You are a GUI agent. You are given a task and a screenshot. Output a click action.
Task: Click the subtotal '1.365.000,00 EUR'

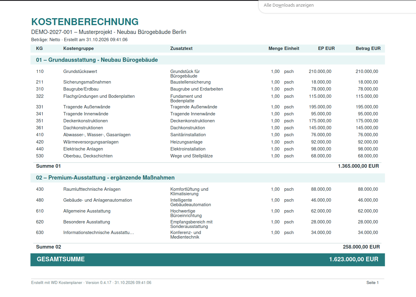(358, 166)
